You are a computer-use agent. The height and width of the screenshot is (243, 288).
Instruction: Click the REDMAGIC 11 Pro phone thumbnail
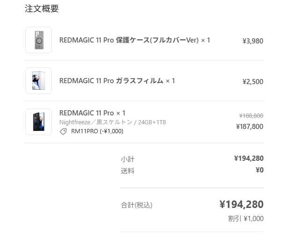pos(38,122)
